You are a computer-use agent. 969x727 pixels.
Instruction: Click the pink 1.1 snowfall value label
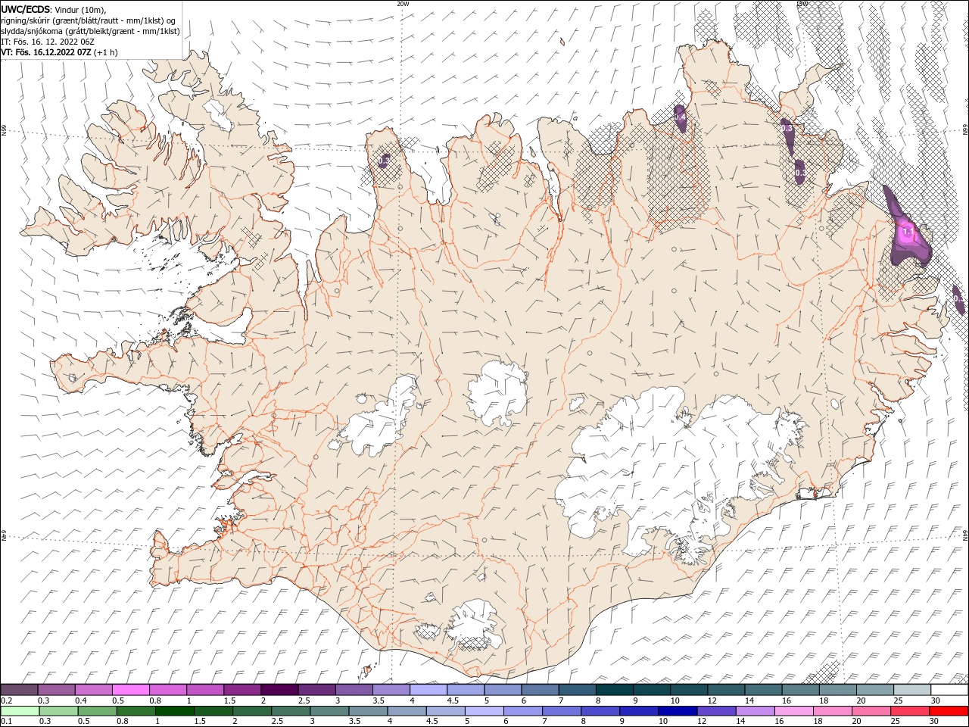point(908,231)
